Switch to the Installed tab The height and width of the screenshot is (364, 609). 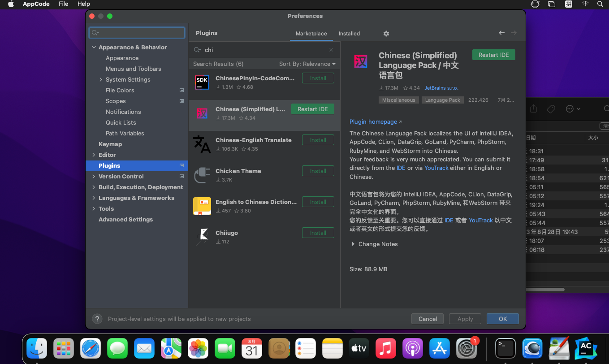point(349,34)
